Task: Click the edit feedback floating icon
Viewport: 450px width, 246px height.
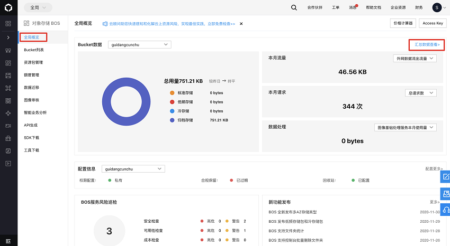Action: click(445, 176)
